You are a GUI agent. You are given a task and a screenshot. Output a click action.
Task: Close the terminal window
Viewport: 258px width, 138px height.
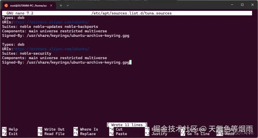click(253, 5)
